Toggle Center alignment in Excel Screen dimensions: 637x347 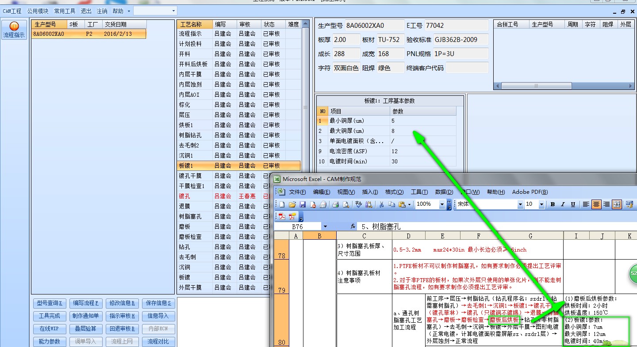(596, 204)
